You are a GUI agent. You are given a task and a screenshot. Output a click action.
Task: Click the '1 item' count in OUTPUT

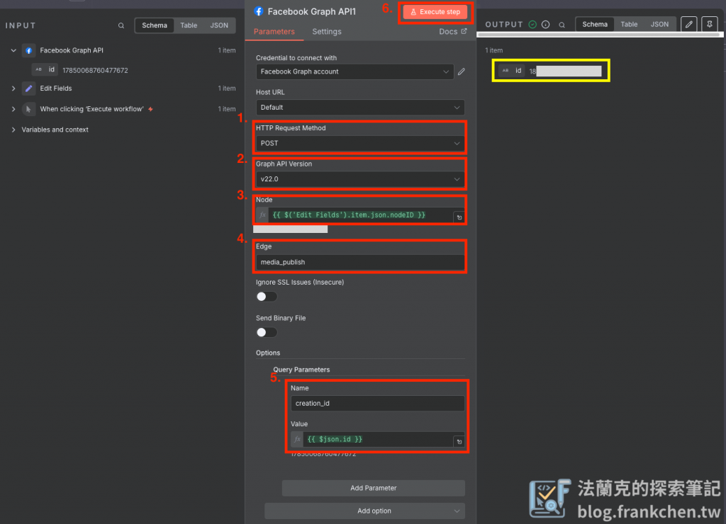[x=493, y=50]
